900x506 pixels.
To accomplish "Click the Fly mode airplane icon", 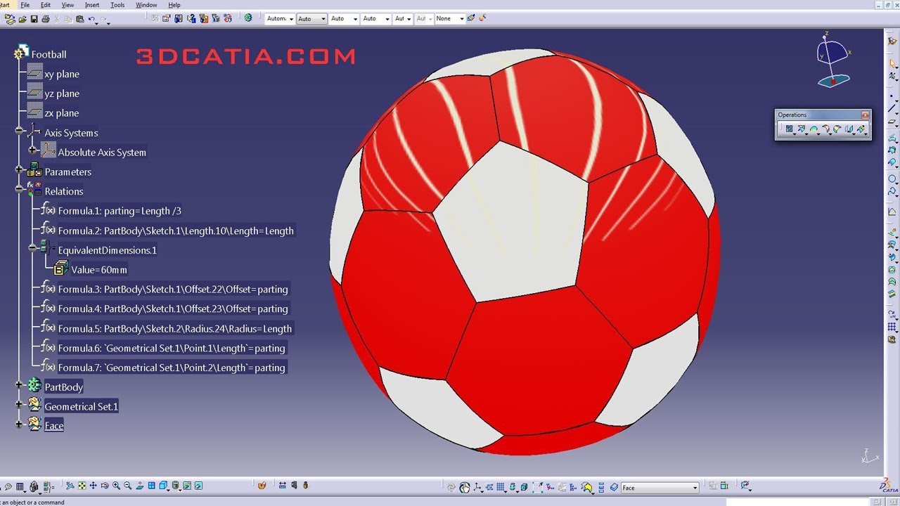I will (x=70, y=486).
